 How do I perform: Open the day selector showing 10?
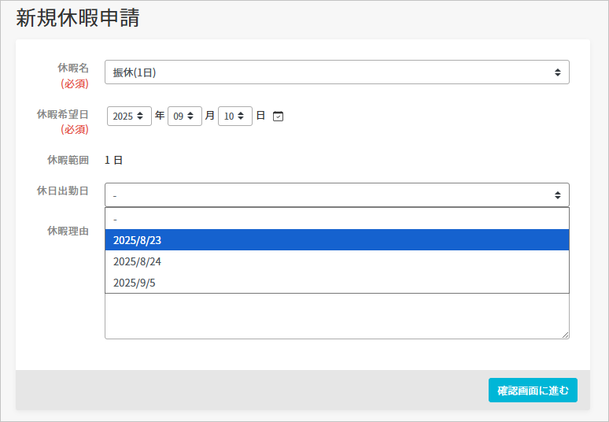[x=235, y=117]
